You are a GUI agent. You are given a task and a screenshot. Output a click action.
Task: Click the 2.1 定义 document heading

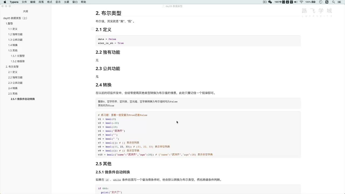(103, 30)
